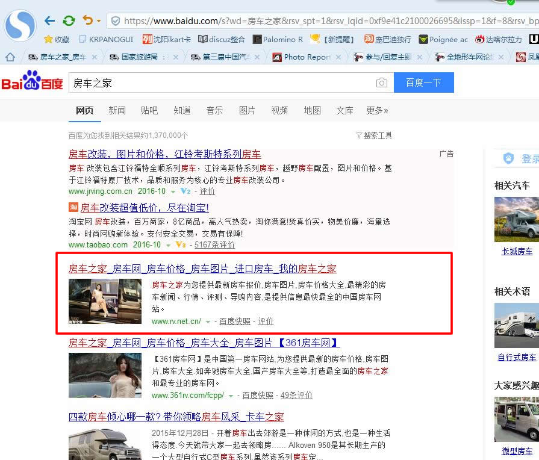Open the 房车改装超值低价 taobao result

(145, 208)
